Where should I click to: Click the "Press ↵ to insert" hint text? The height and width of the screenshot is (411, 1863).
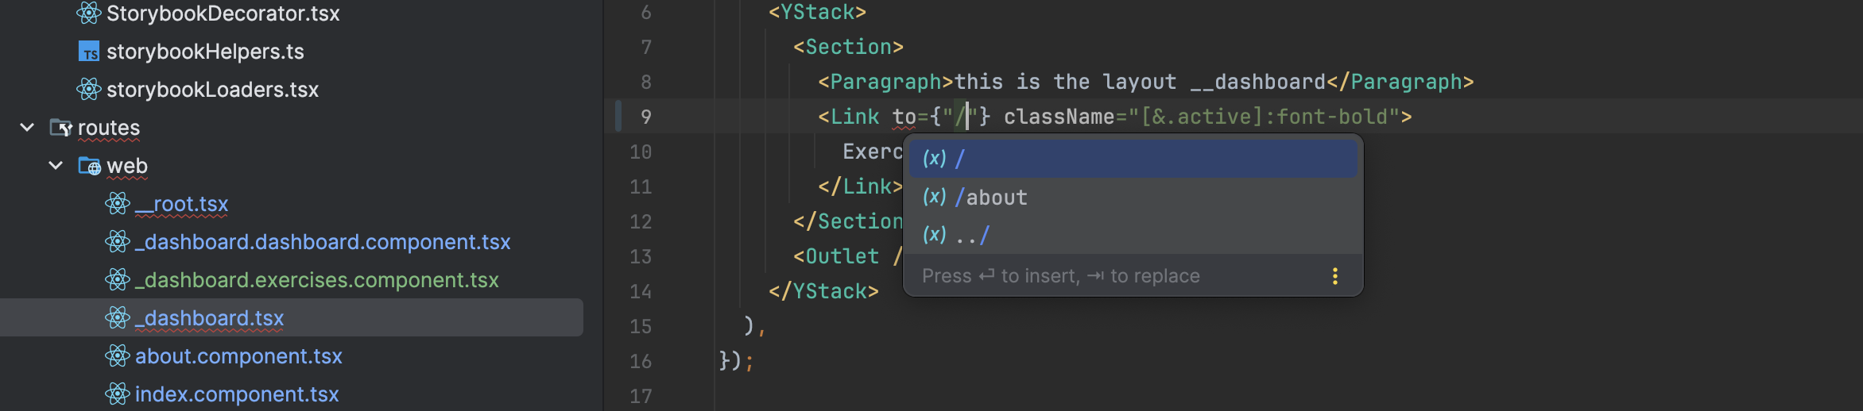point(1001,276)
